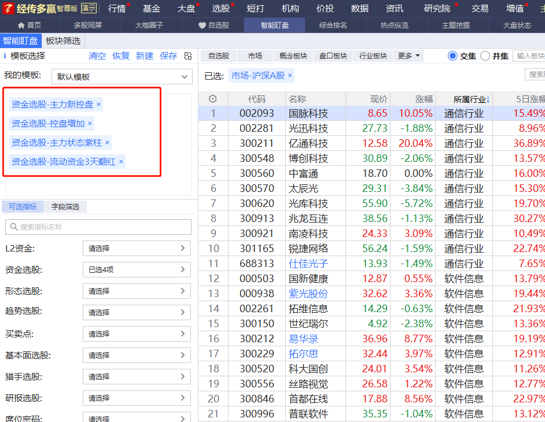The image size is (545, 422).
Task: Click 新建 template link
Action: click(145, 56)
